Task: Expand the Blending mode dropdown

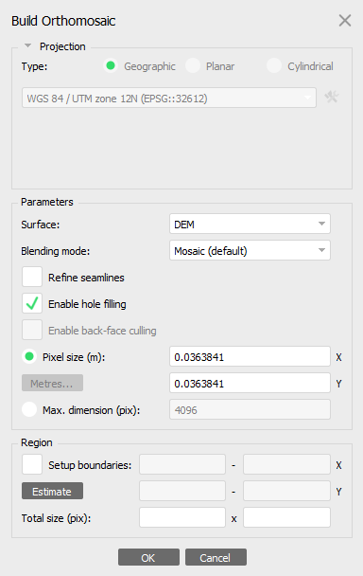Action: pyautogui.click(x=250, y=250)
